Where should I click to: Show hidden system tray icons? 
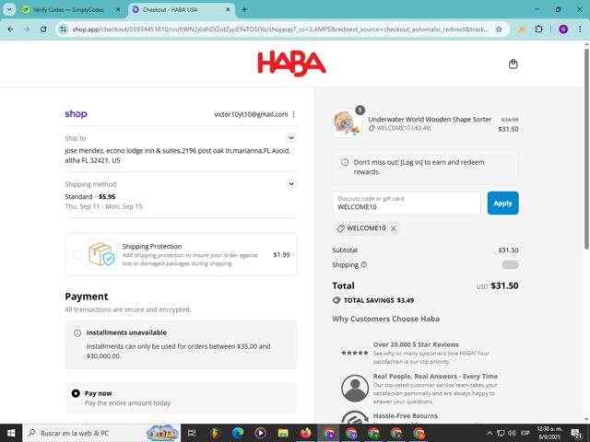click(x=490, y=434)
